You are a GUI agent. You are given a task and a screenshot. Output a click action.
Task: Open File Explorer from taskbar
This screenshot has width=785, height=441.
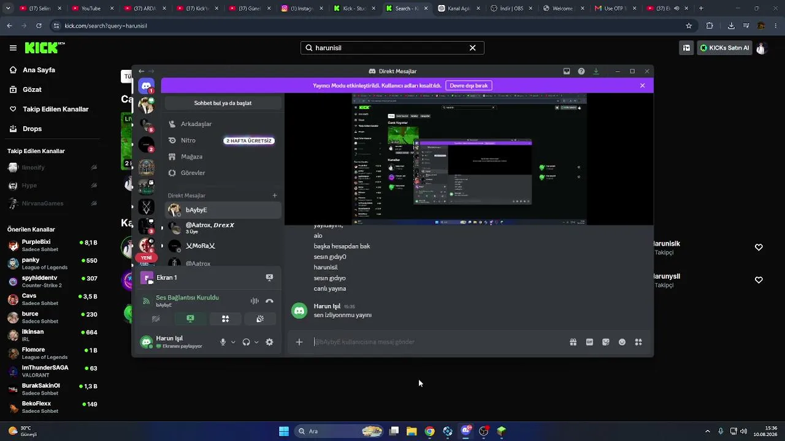point(412,431)
